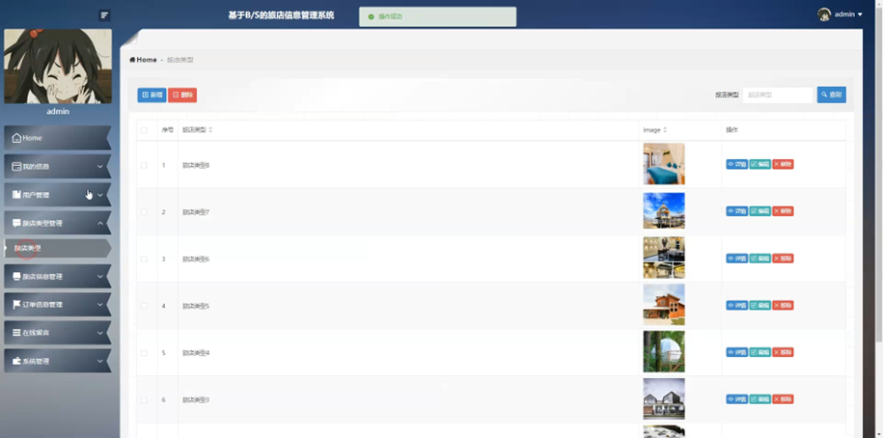Open the modern house thumbnail of 旅店类型3
This screenshot has height=438, width=883.
(x=664, y=398)
